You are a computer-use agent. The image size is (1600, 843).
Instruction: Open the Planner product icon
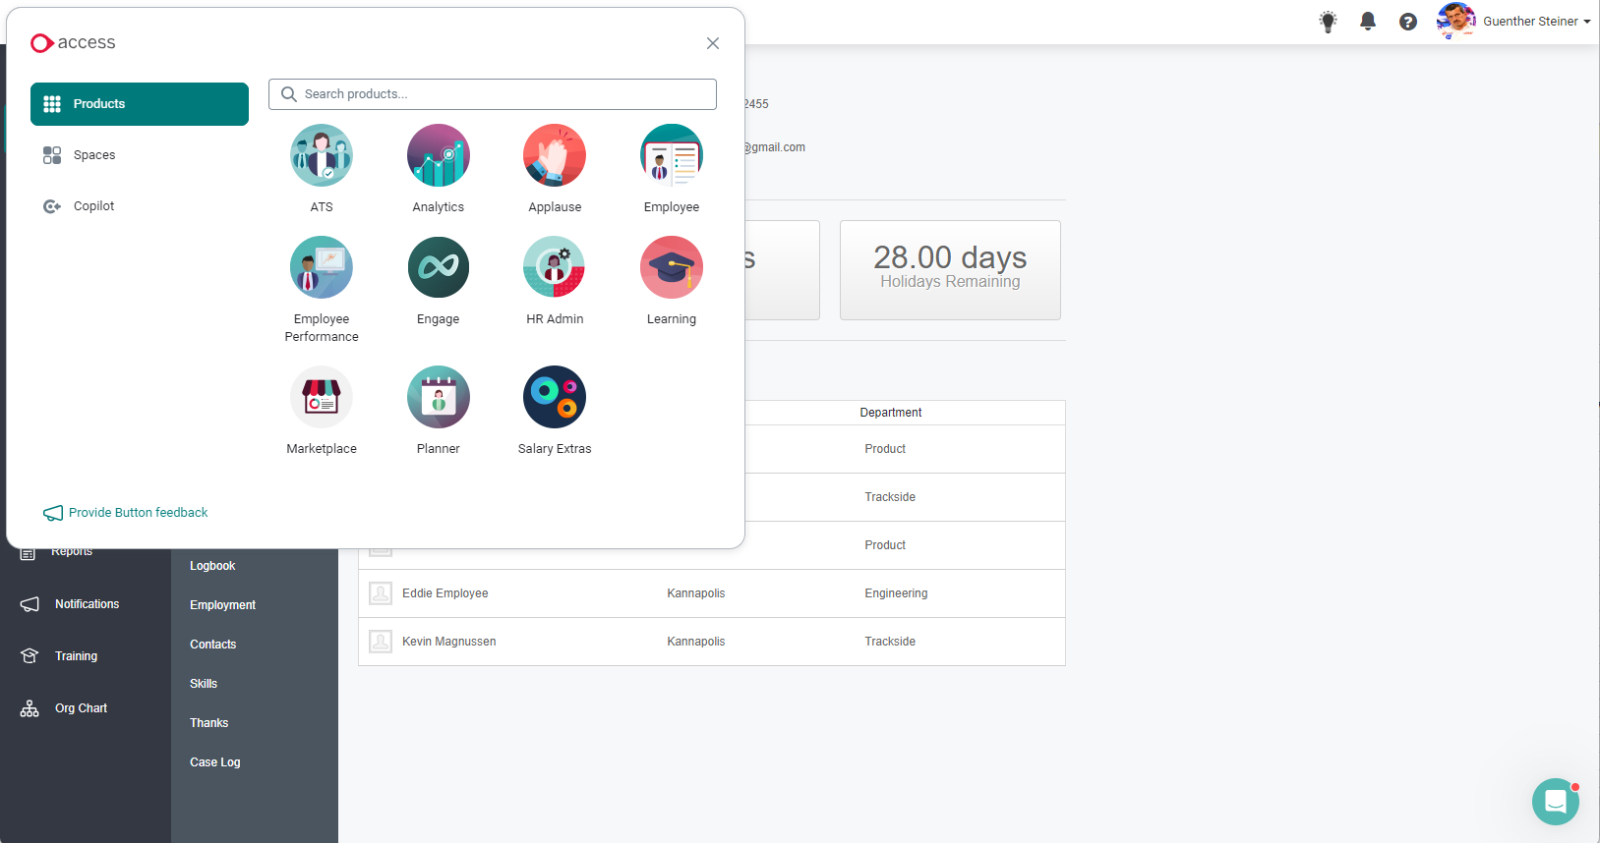(439, 397)
